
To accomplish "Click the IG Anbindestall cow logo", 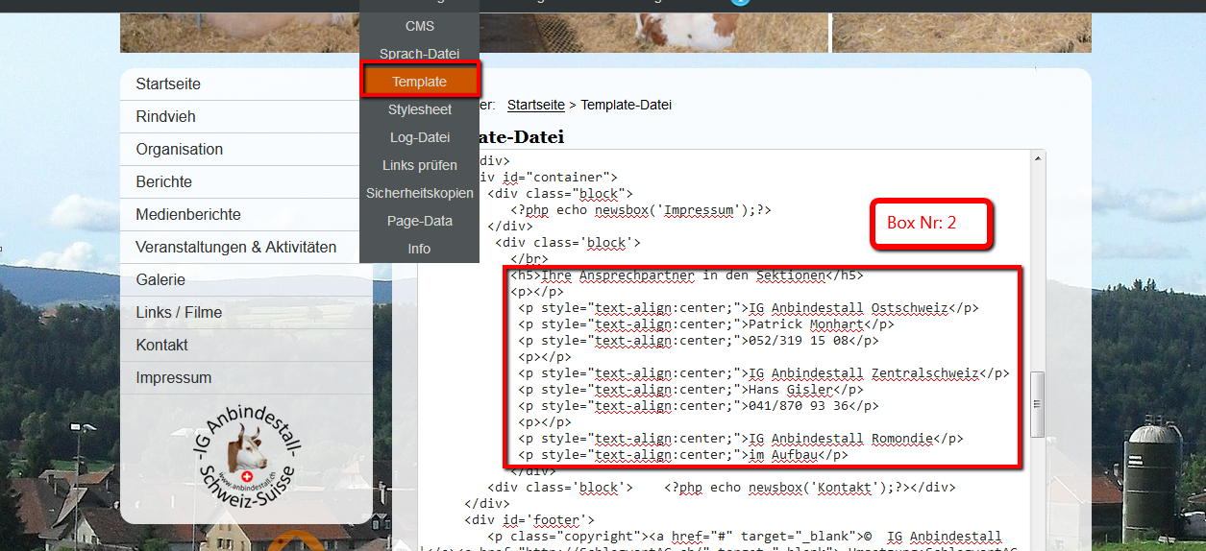I will tap(247, 461).
